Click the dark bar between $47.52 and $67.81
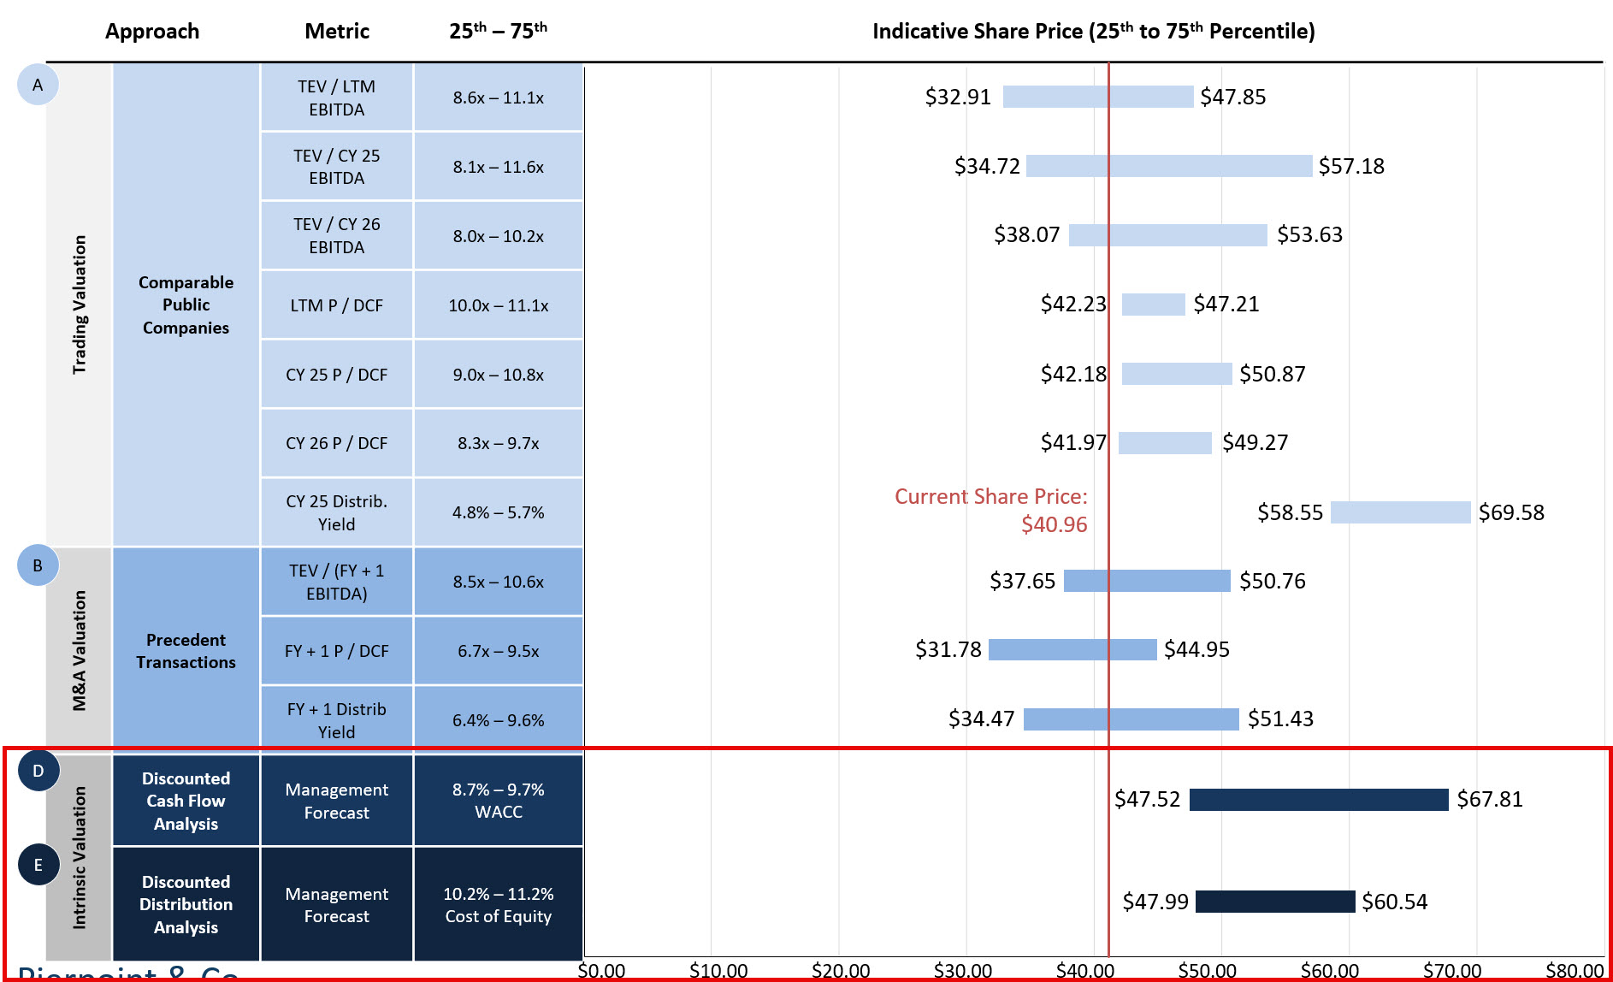The image size is (1613, 982). tap(1319, 800)
